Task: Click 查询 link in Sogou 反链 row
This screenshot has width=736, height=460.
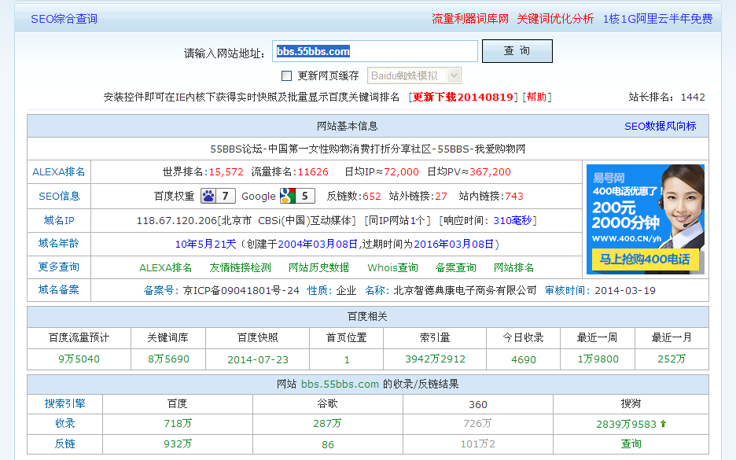Action: pyautogui.click(x=631, y=443)
